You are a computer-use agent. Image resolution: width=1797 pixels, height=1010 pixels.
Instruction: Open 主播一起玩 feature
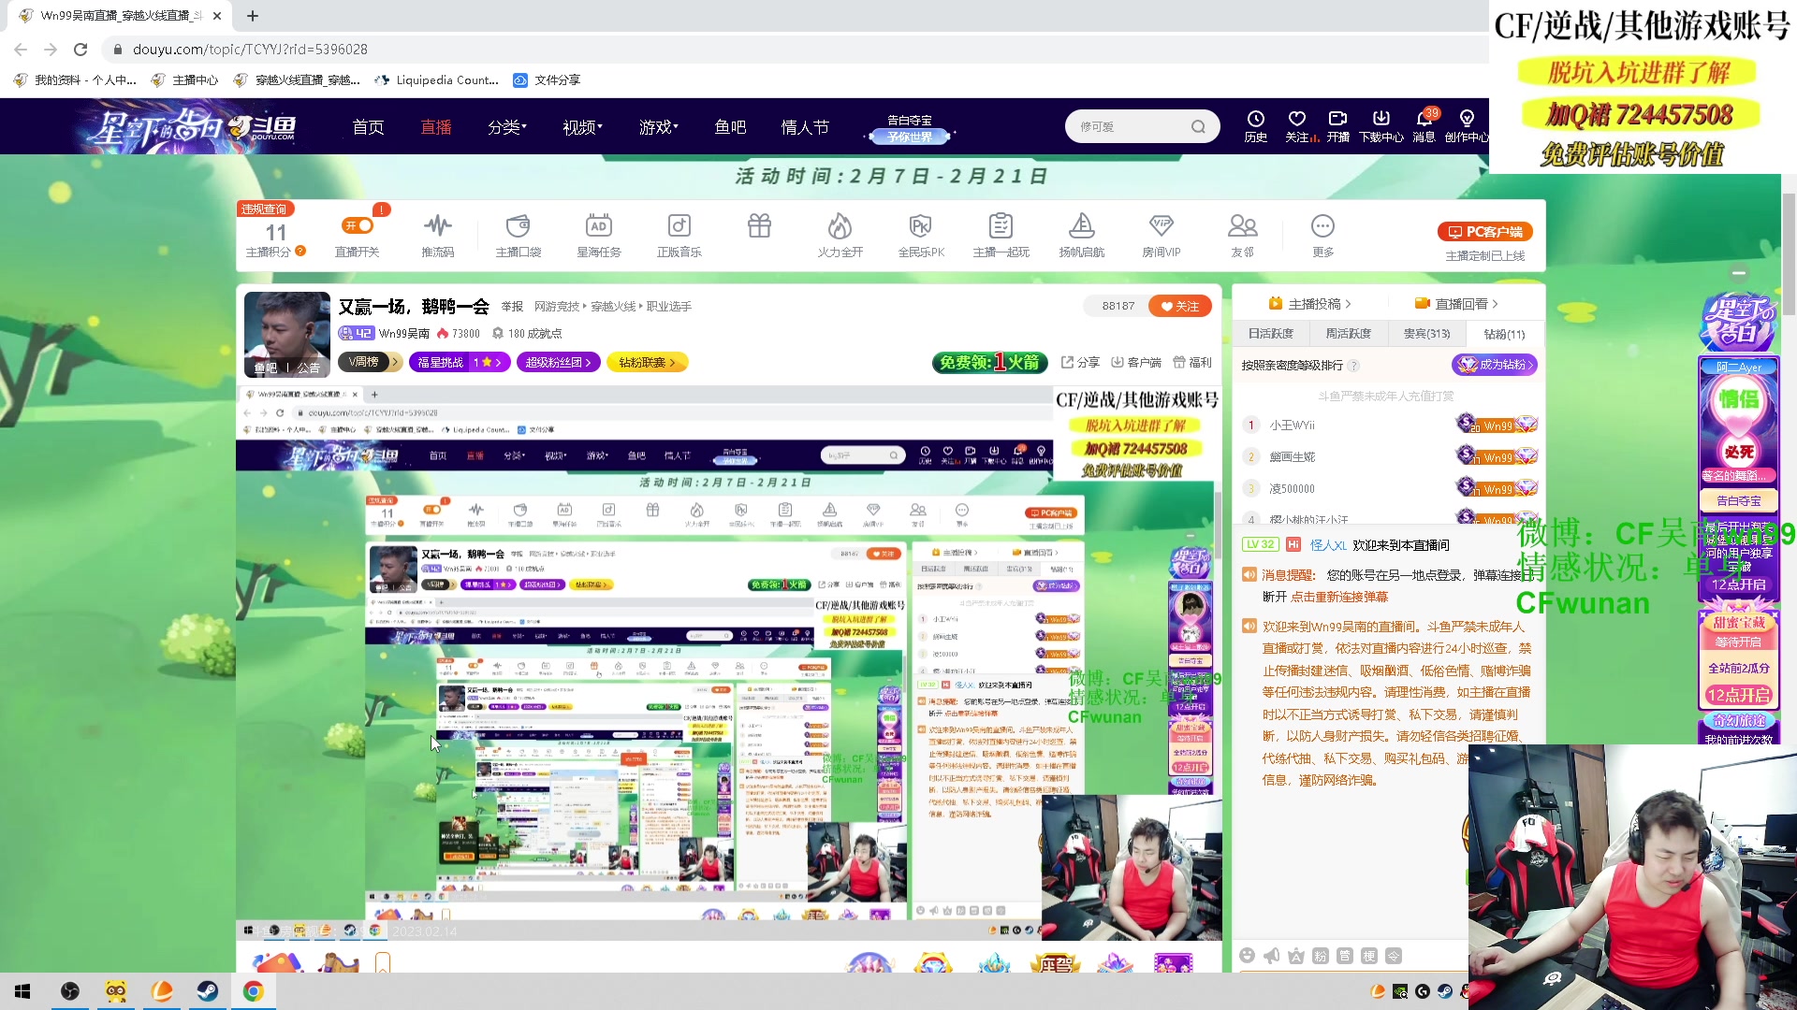[1001, 235]
